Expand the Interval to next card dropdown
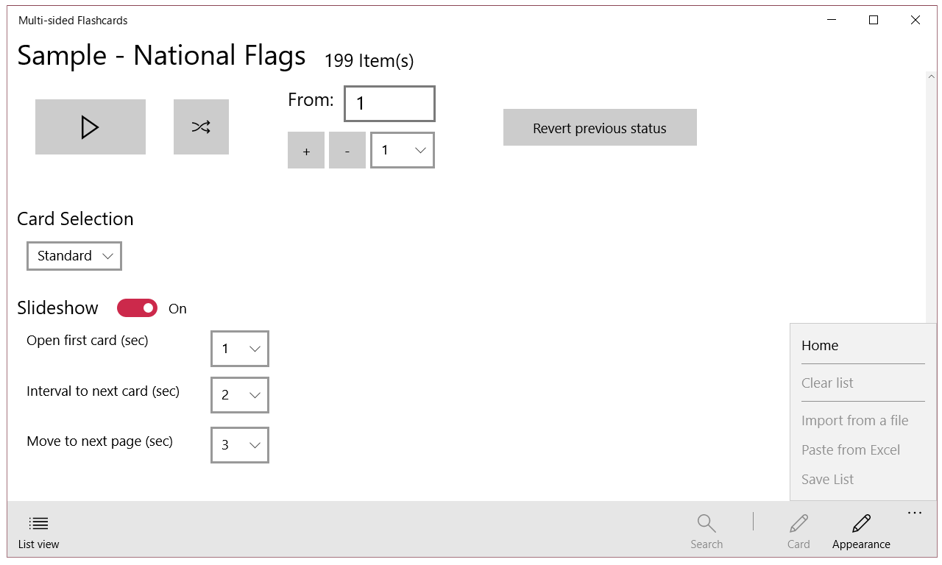This screenshot has width=942, height=565. 240,395
